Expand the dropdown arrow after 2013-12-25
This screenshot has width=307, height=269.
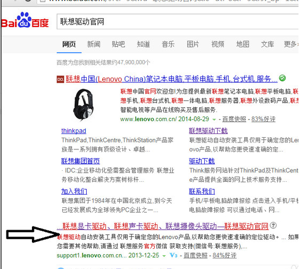coord(164,256)
